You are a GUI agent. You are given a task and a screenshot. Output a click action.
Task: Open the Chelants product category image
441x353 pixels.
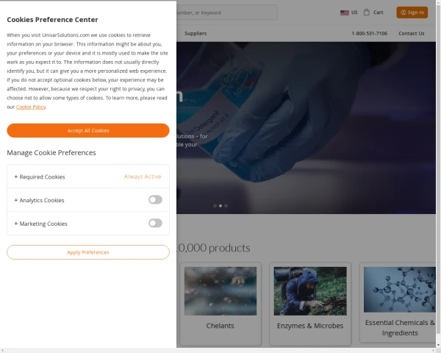(x=220, y=291)
